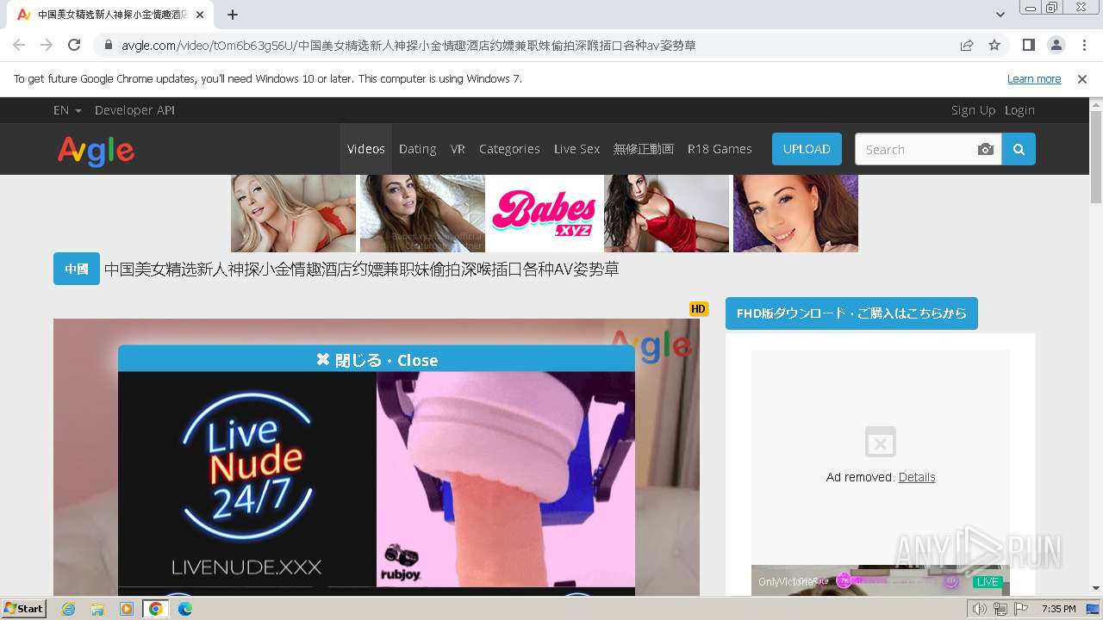Open File Explorer from taskbar

[x=97, y=609]
